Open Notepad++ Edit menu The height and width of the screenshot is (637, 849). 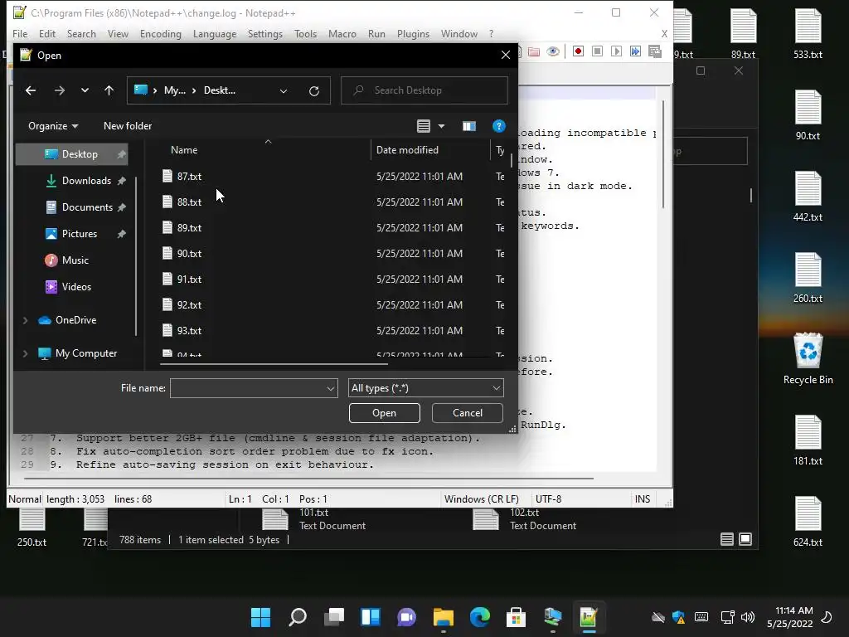click(47, 33)
